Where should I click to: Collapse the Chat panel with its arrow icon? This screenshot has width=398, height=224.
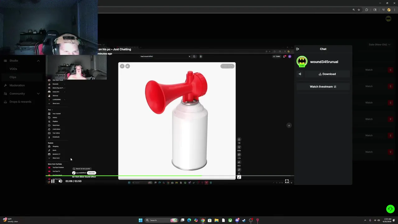pos(297,49)
